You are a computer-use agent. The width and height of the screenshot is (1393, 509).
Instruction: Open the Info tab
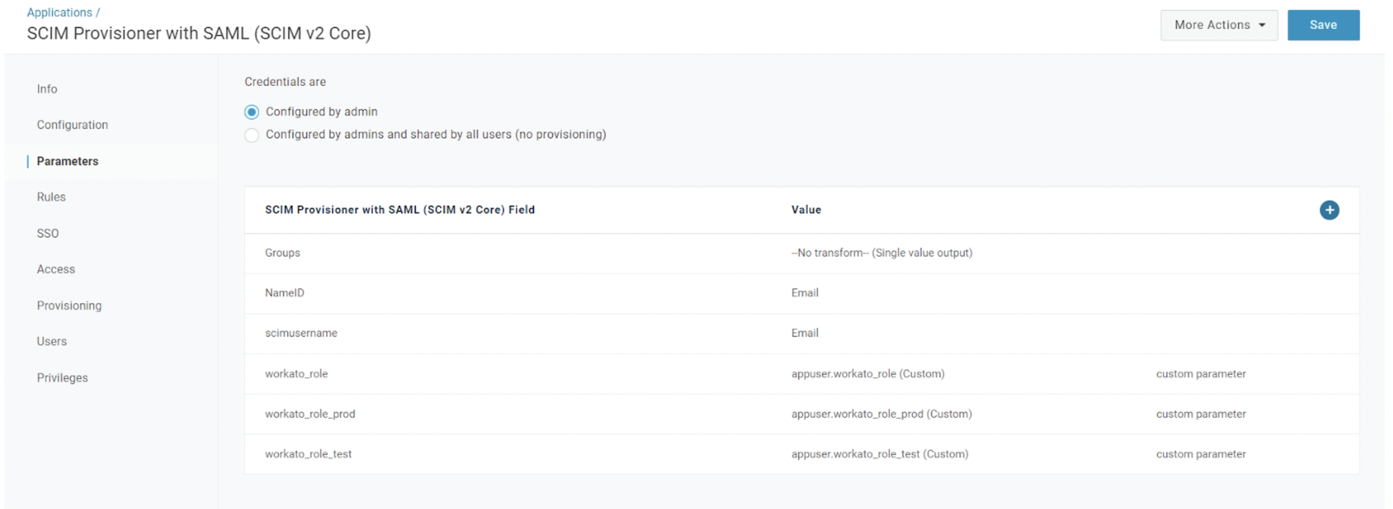47,89
